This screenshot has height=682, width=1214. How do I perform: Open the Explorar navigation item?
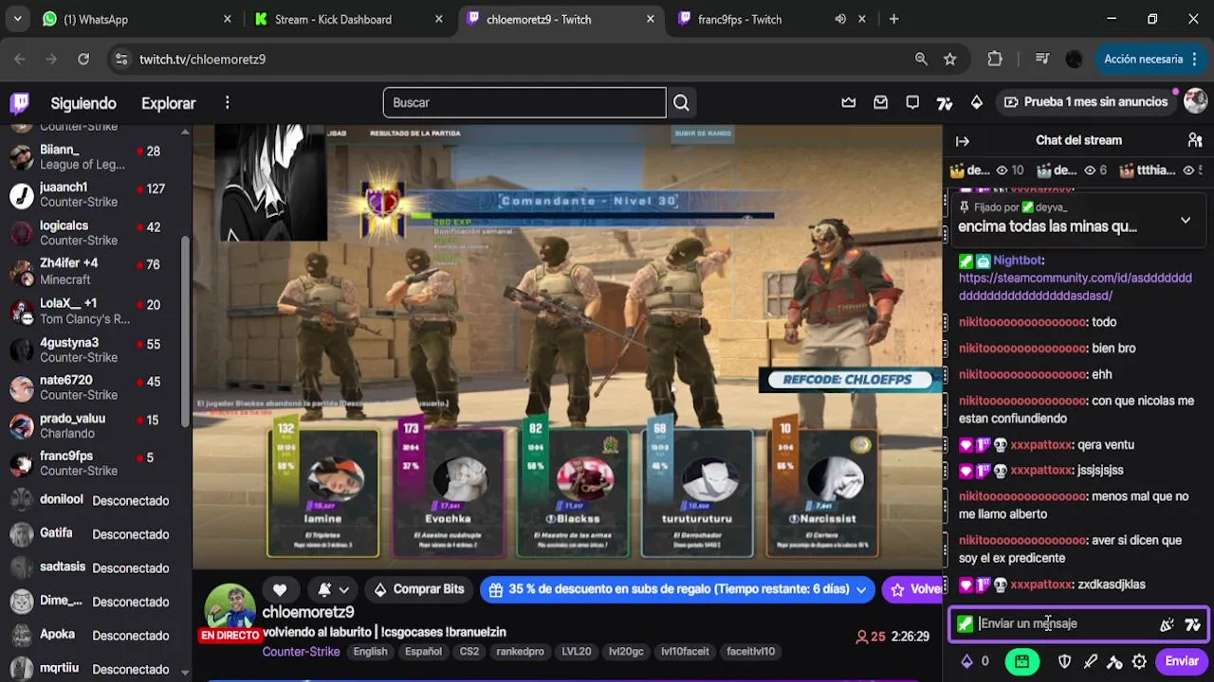168,103
